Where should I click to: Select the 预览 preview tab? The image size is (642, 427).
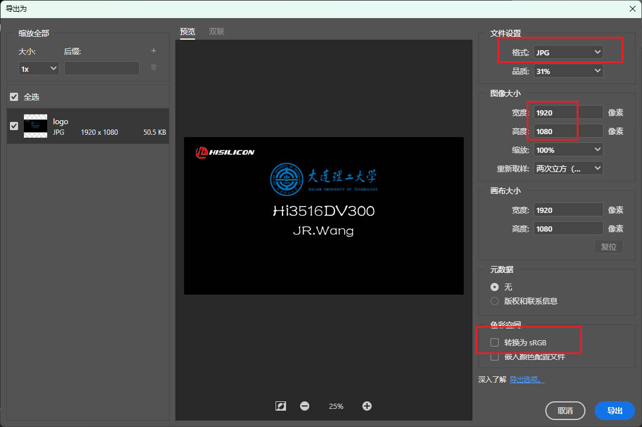188,32
